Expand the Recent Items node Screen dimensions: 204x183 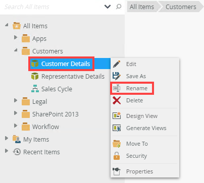[7, 151]
